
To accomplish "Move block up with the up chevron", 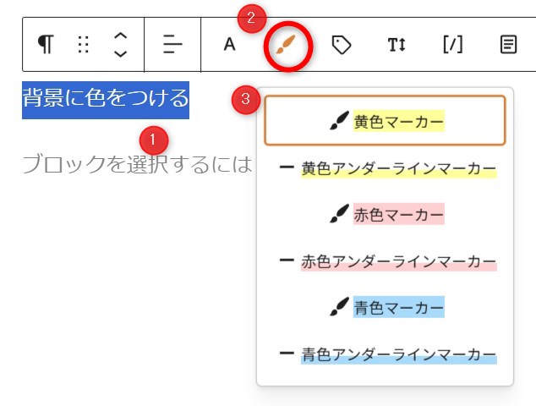I will pos(120,36).
